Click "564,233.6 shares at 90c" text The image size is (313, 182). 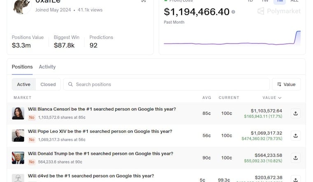coord(60,162)
